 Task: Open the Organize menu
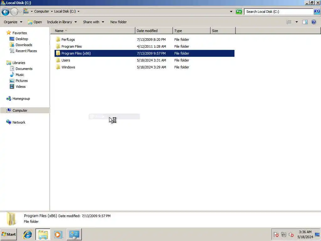click(13, 22)
